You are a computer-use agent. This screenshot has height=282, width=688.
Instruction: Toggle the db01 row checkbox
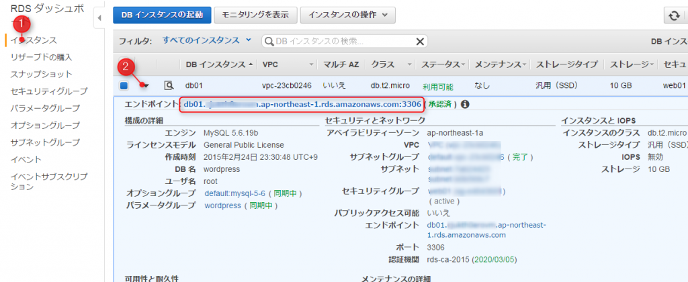click(124, 85)
